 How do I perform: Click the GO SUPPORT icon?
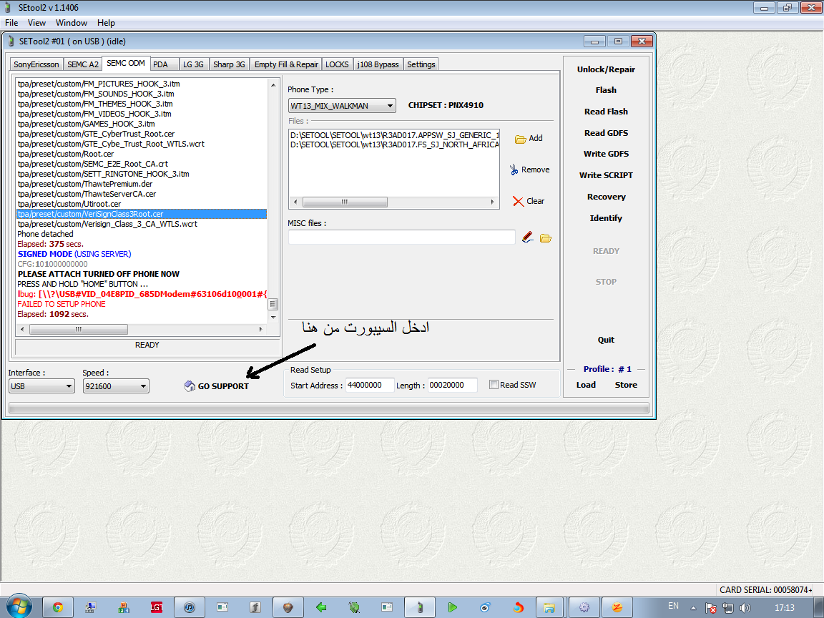(x=190, y=386)
